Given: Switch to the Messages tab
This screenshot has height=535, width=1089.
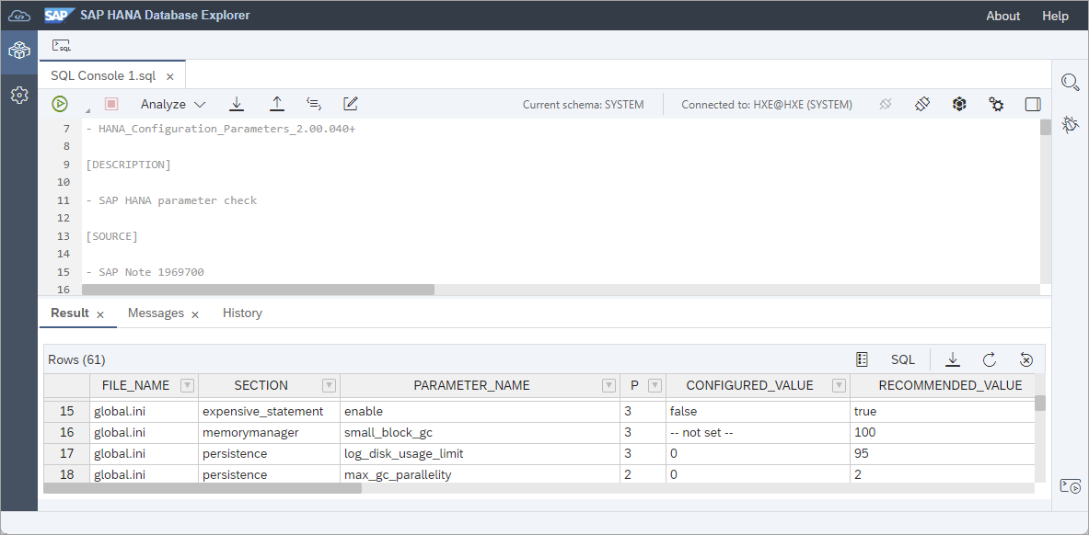Looking at the screenshot, I should tap(156, 313).
